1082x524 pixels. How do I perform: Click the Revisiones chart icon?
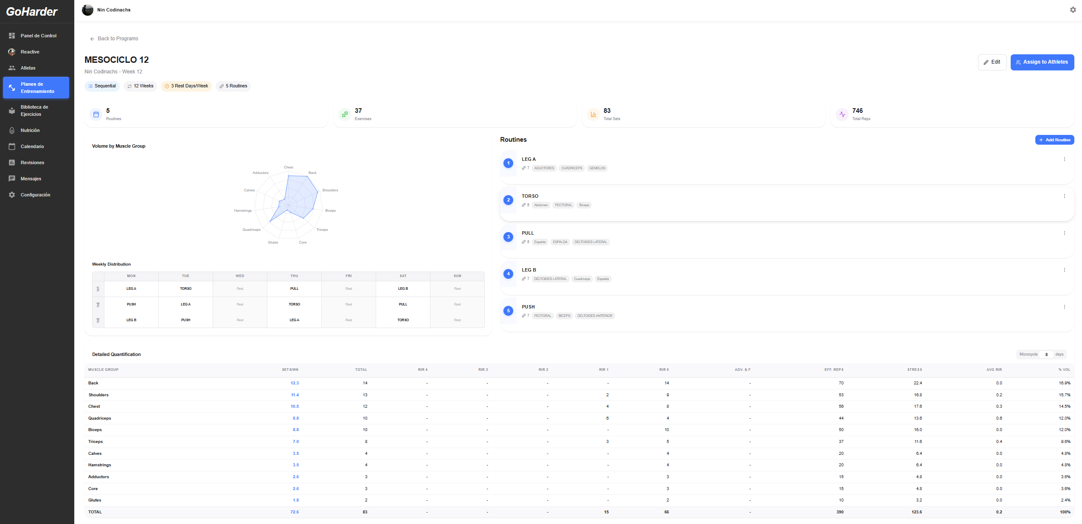(x=12, y=163)
